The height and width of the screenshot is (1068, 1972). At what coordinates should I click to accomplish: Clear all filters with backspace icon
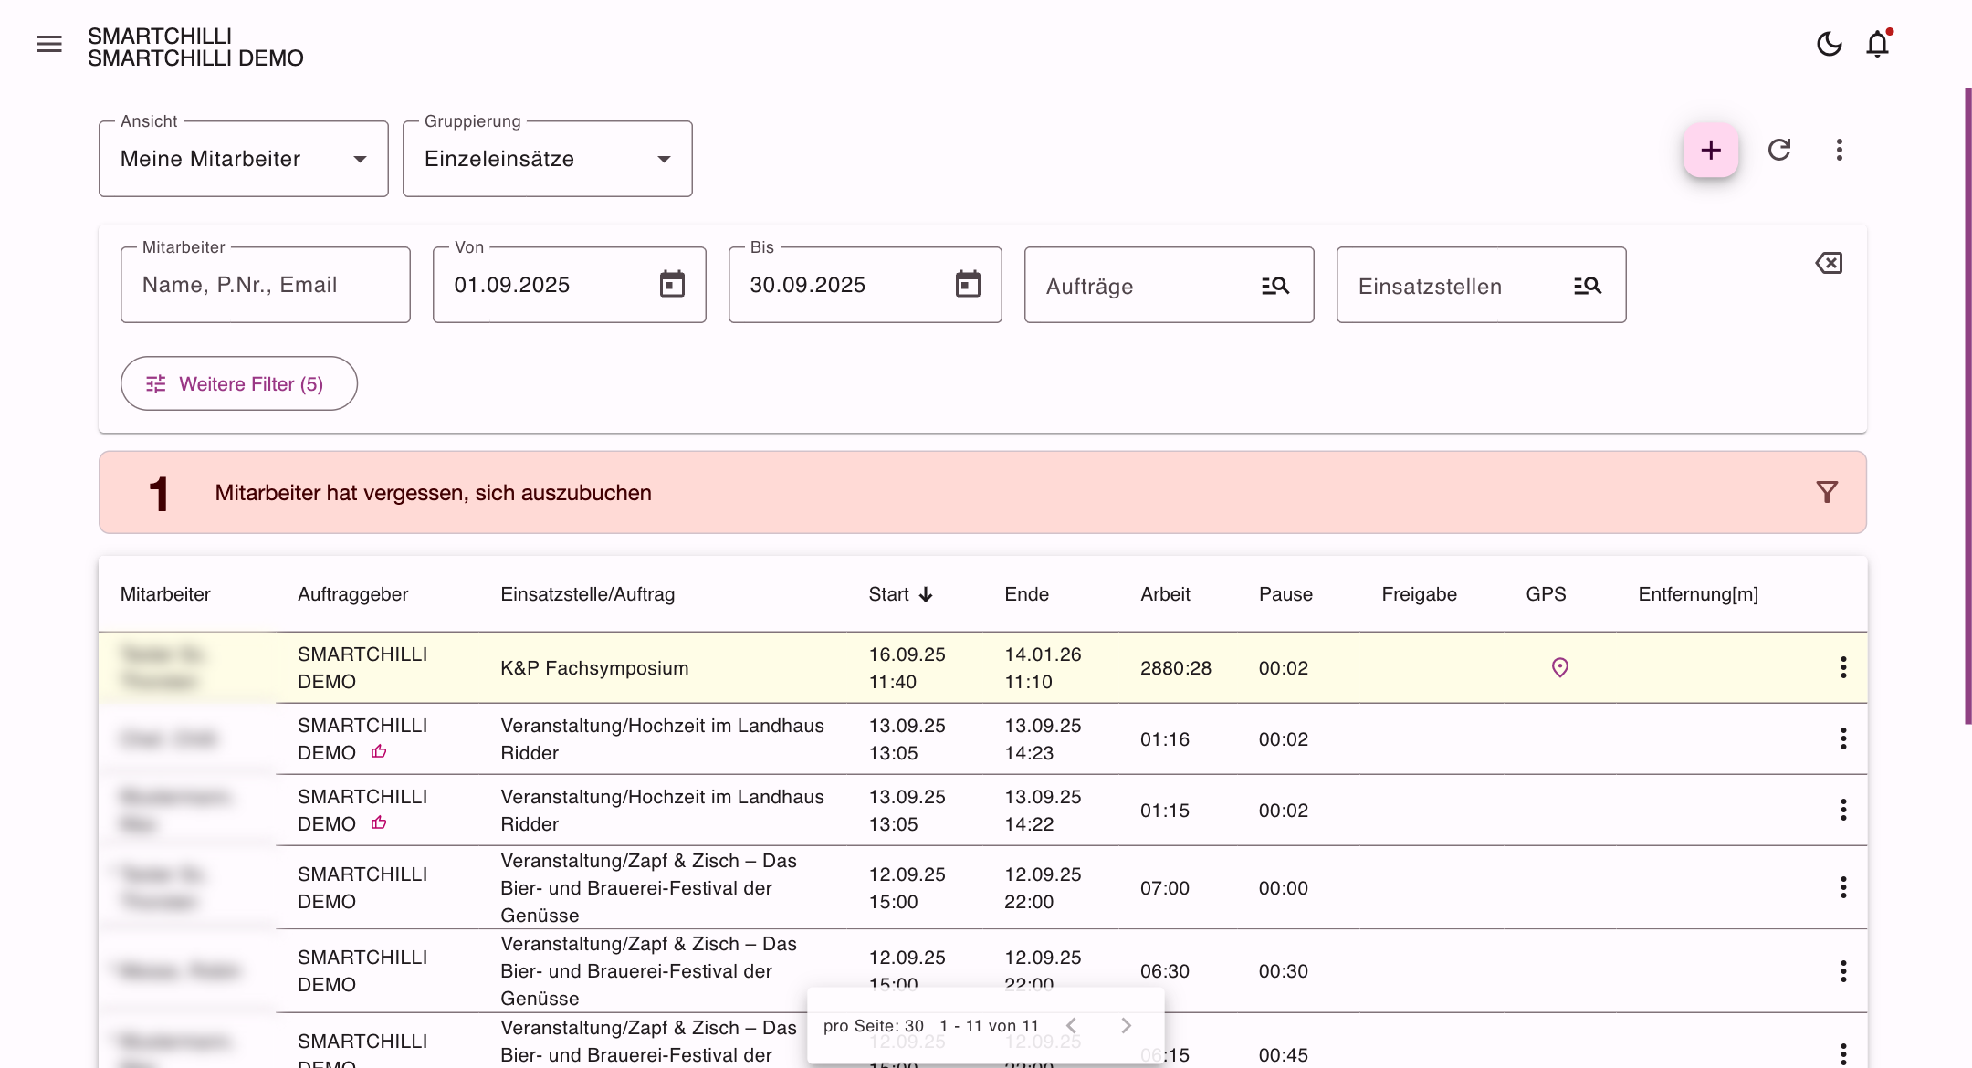pos(1829,264)
